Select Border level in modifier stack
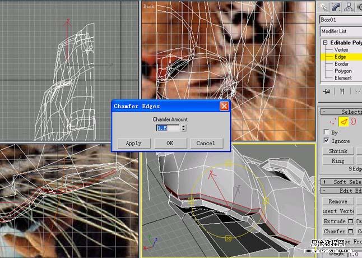 [341, 64]
